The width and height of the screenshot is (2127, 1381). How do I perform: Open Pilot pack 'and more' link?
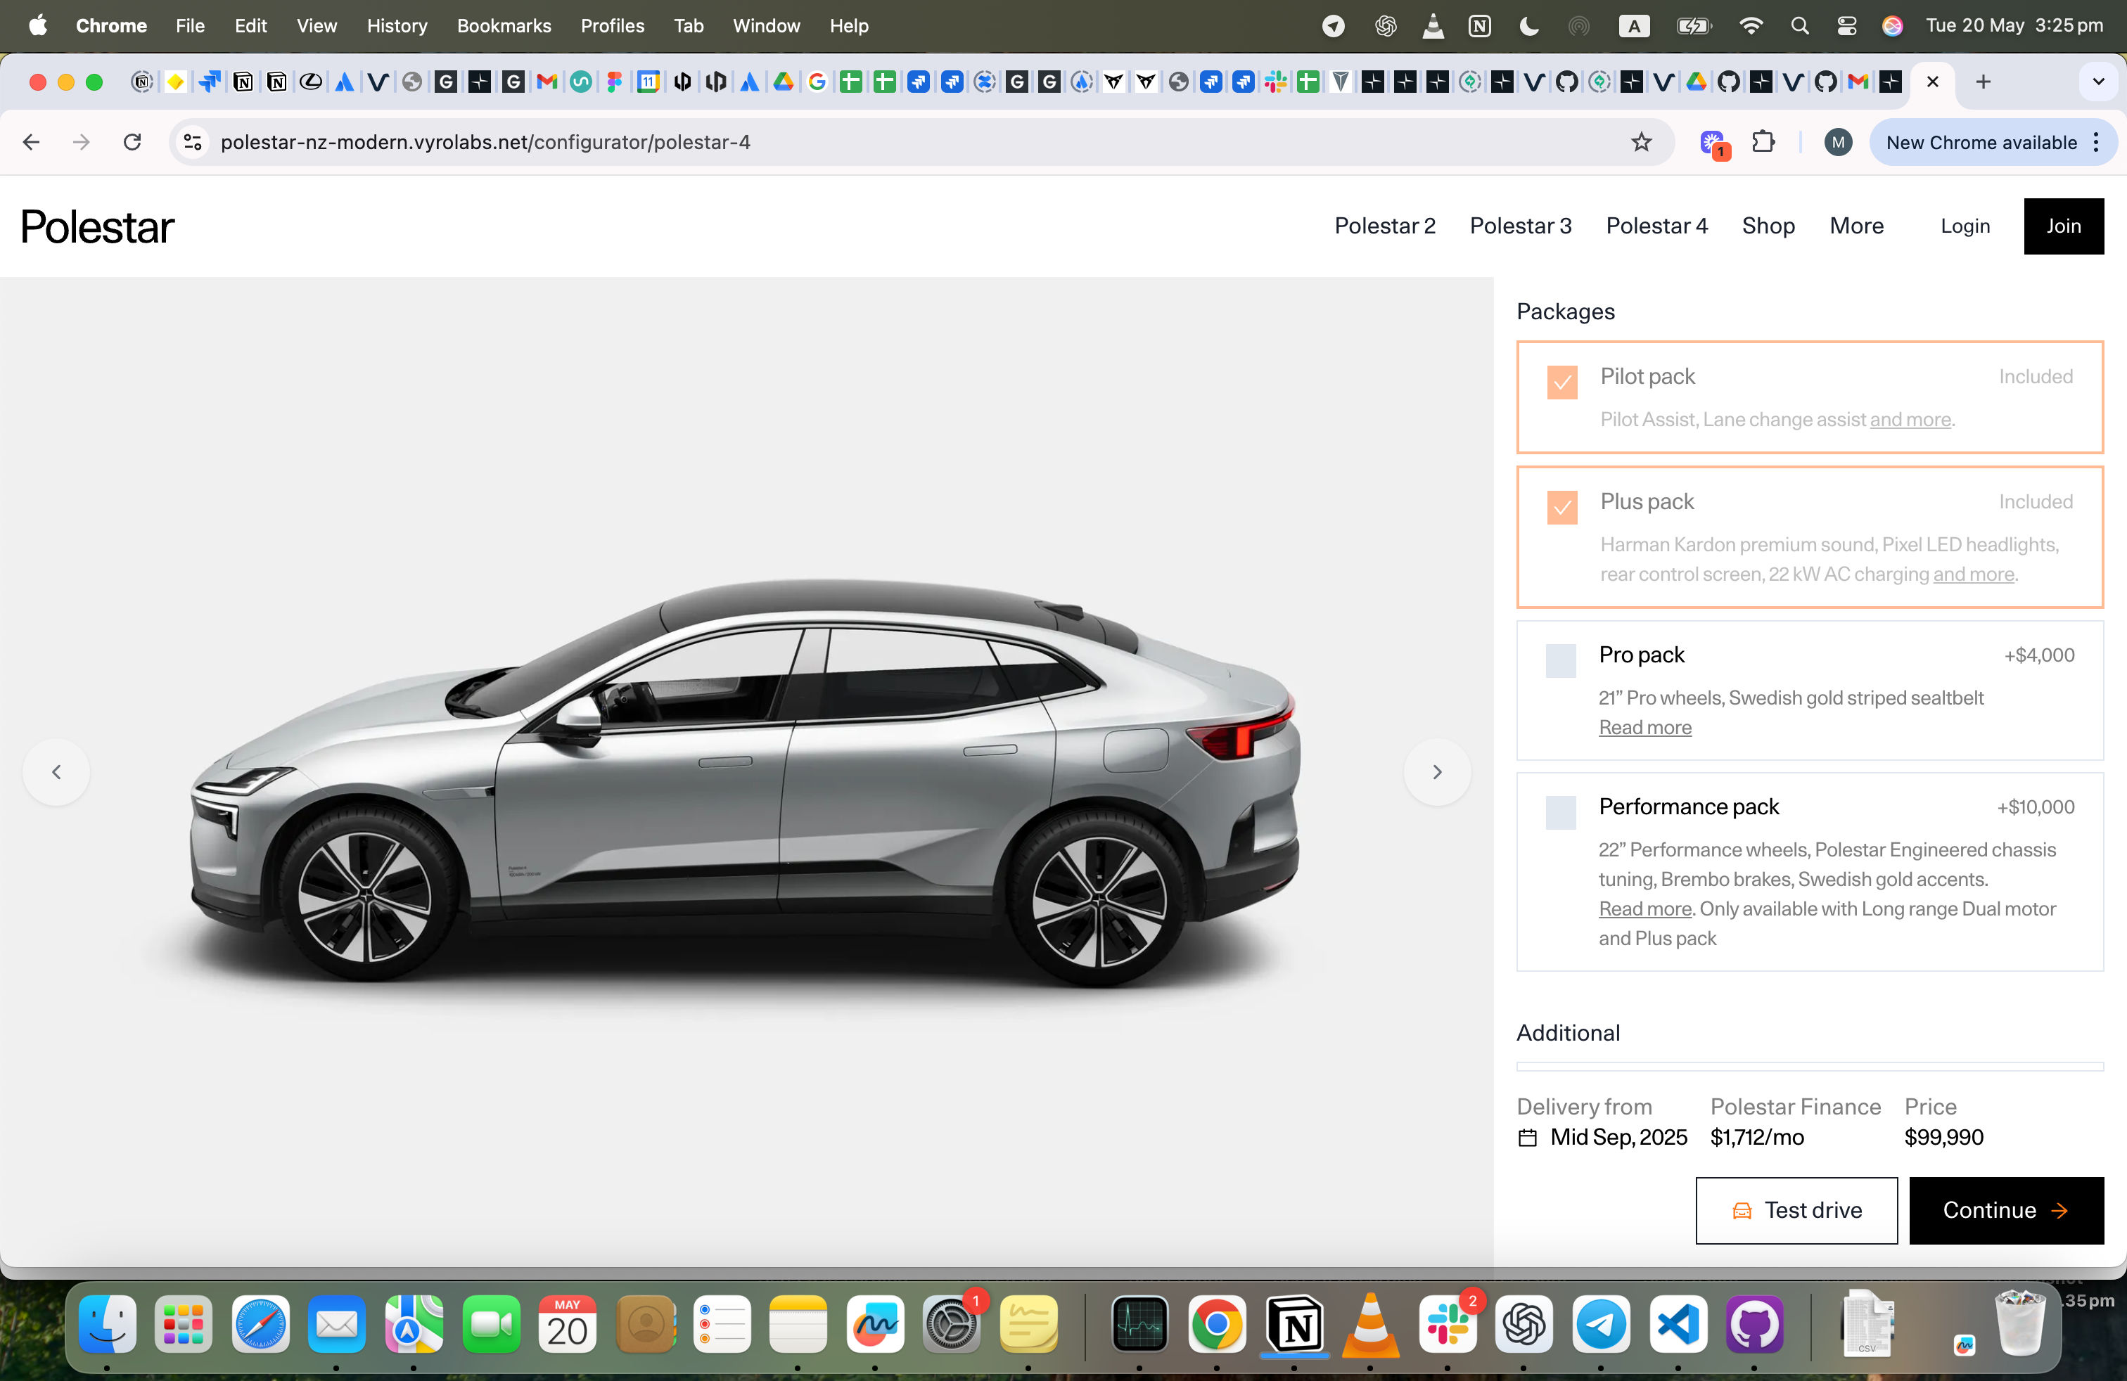[1910, 420]
